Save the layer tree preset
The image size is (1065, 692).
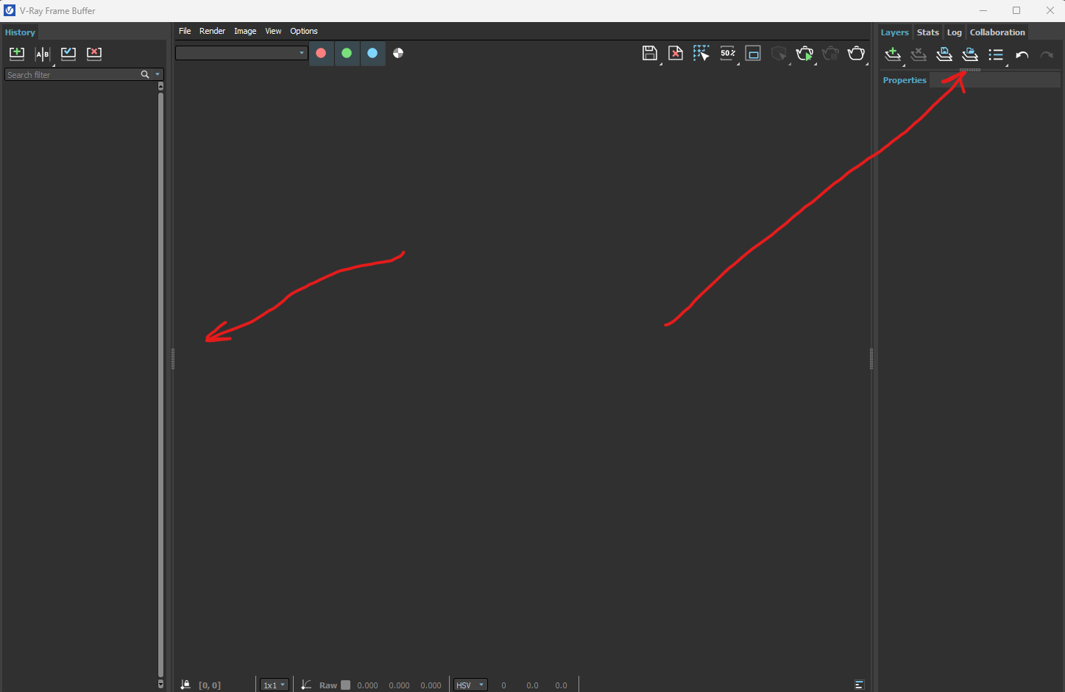pos(944,54)
